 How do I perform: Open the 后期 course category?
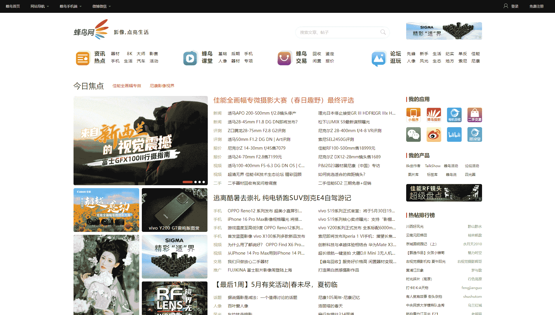[x=235, y=54]
